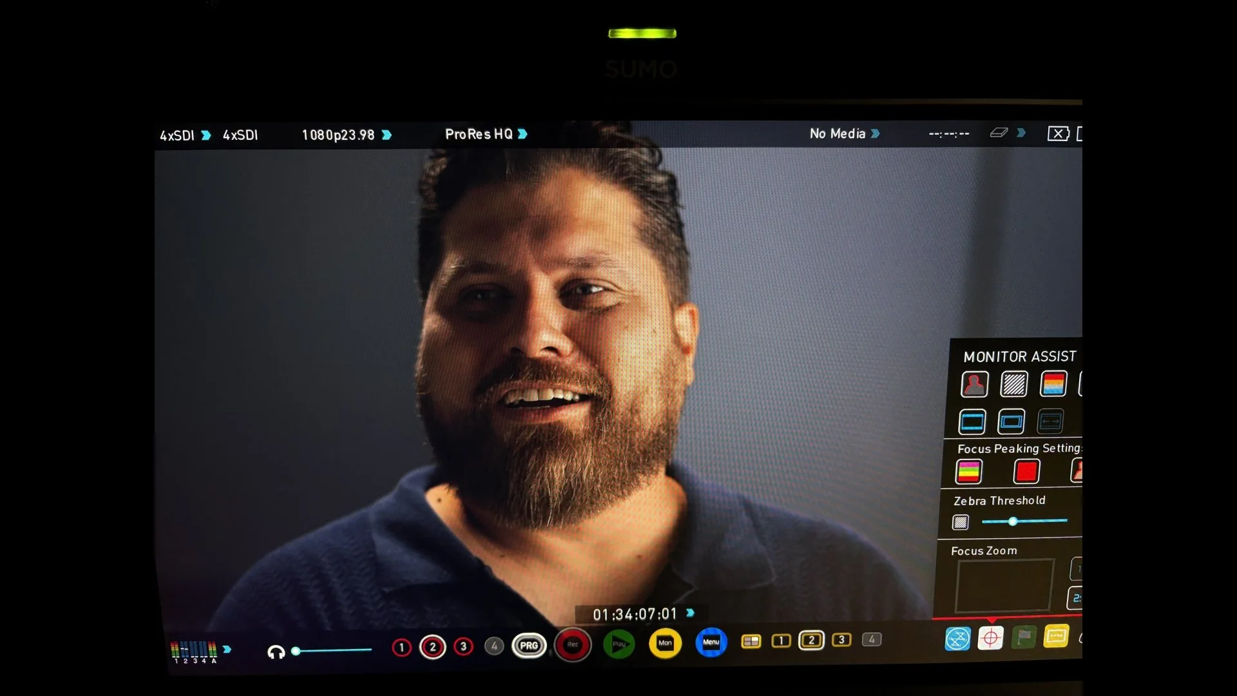The image size is (1237, 696).
Task: Click the --:--:-- remaining time readout
Action: (x=949, y=134)
